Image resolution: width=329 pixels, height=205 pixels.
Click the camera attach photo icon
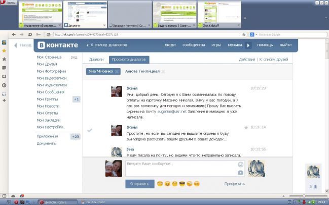[x=240, y=173]
